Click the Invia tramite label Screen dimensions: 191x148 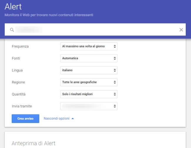22,106
